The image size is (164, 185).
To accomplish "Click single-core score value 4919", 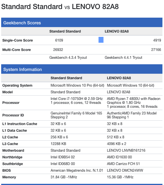I will (157, 40).
